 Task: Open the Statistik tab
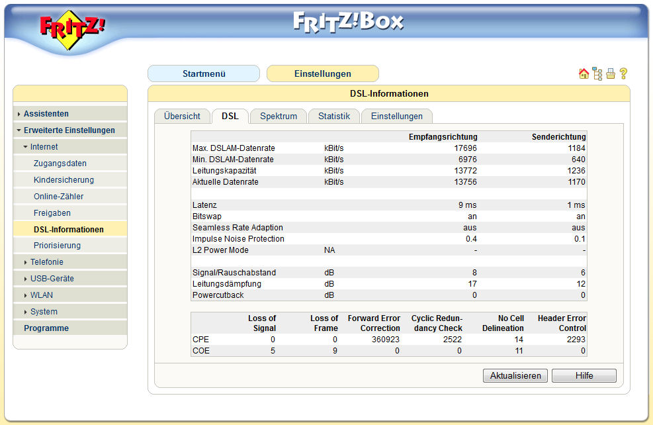point(333,117)
